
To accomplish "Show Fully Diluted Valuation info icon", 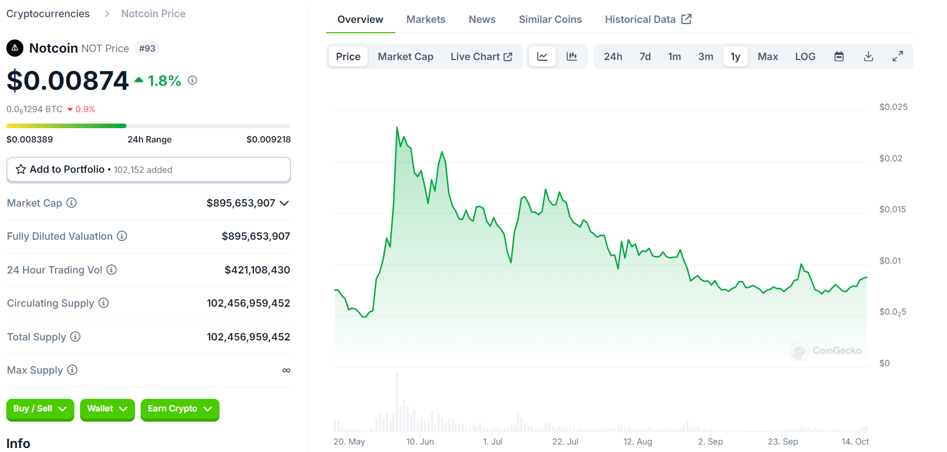I will (x=122, y=236).
